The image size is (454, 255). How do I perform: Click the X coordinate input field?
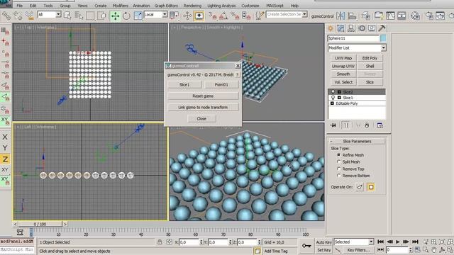click(189, 242)
